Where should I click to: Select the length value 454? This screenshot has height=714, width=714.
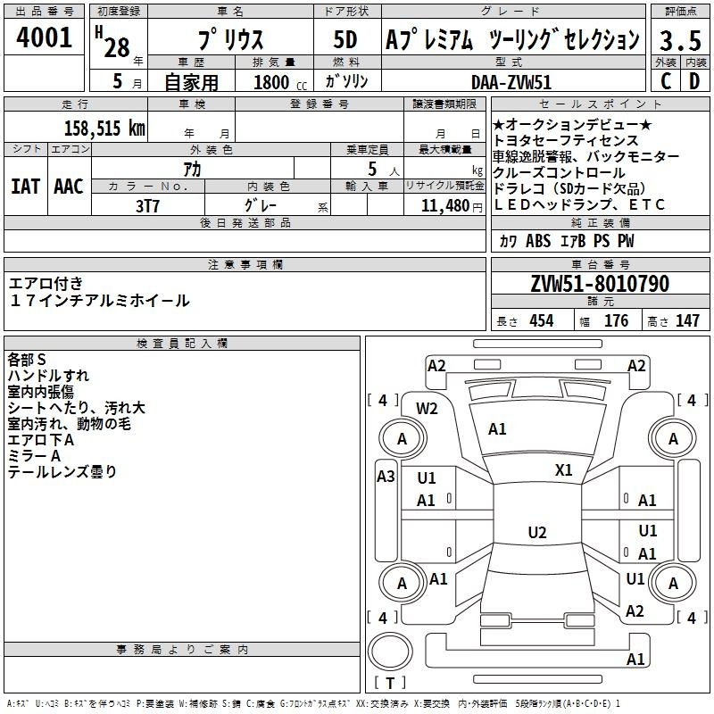(x=542, y=320)
